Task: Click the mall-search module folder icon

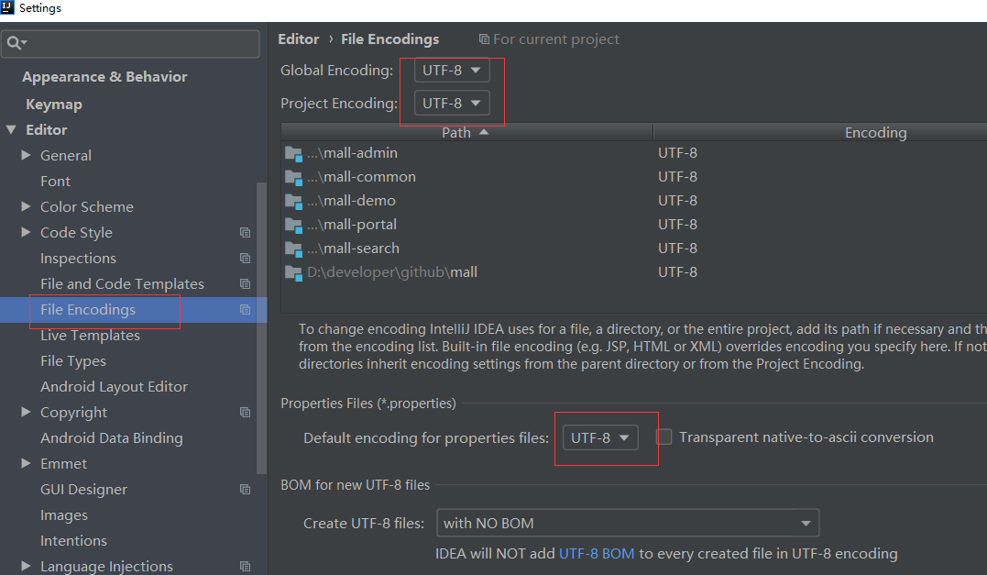Action: tap(293, 249)
